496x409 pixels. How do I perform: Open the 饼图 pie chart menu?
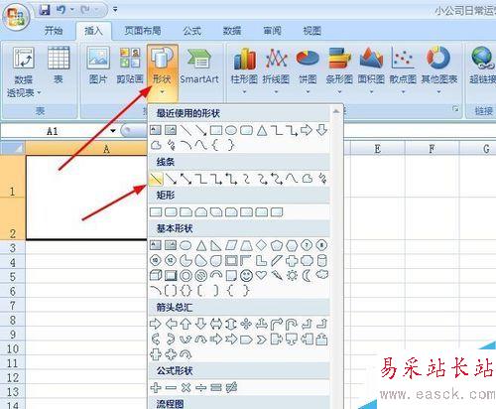click(x=308, y=70)
